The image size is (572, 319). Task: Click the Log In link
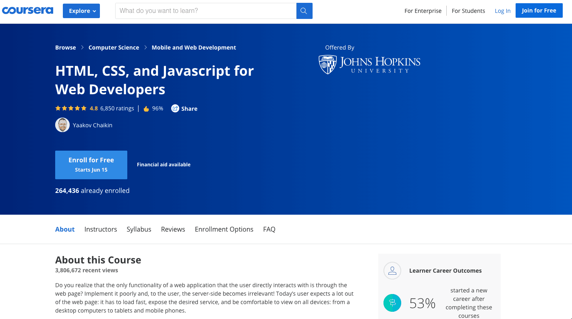coord(502,11)
